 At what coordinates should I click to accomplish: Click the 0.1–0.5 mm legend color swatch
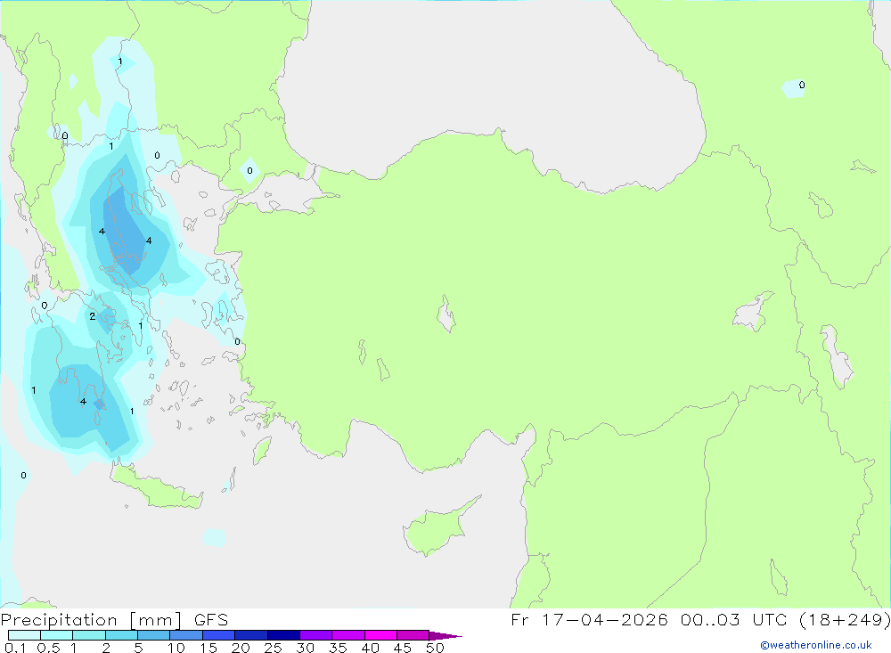[x=24, y=635]
